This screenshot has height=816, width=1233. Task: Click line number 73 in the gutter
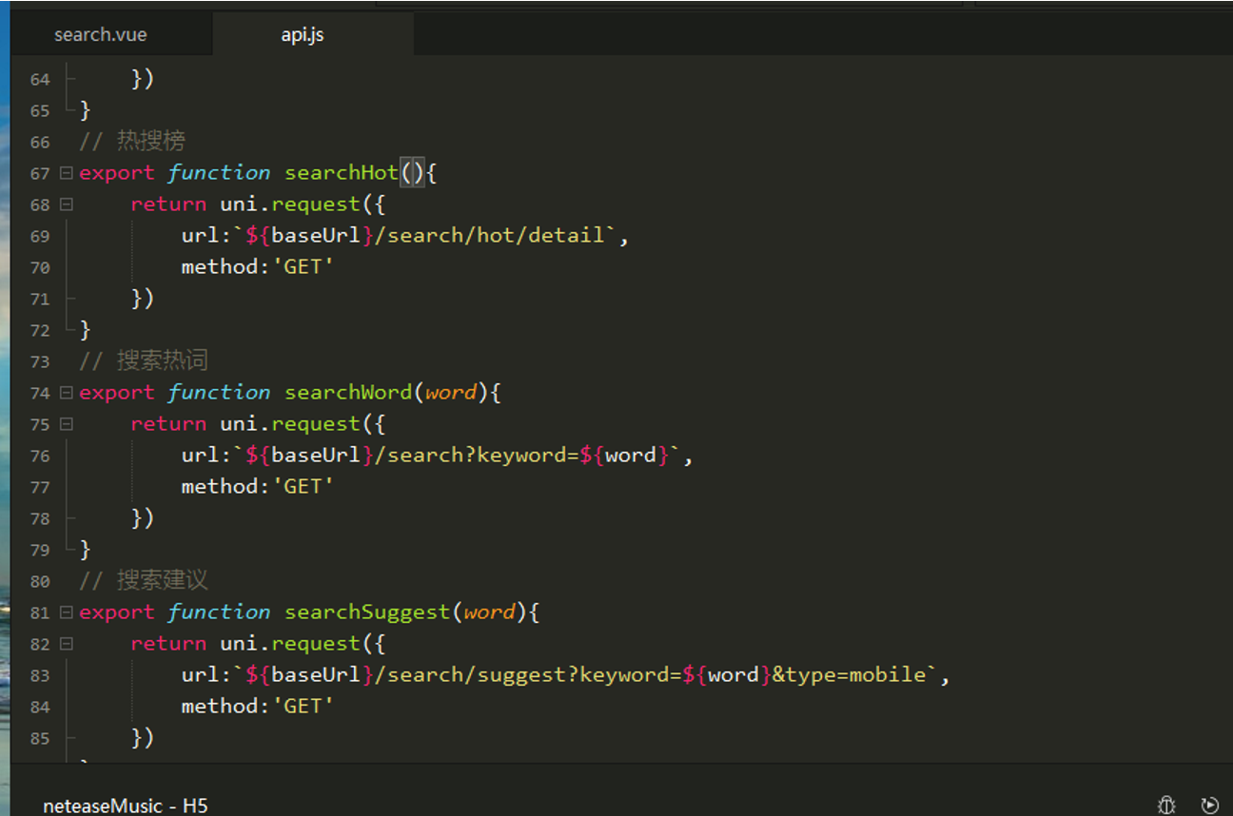coord(40,362)
